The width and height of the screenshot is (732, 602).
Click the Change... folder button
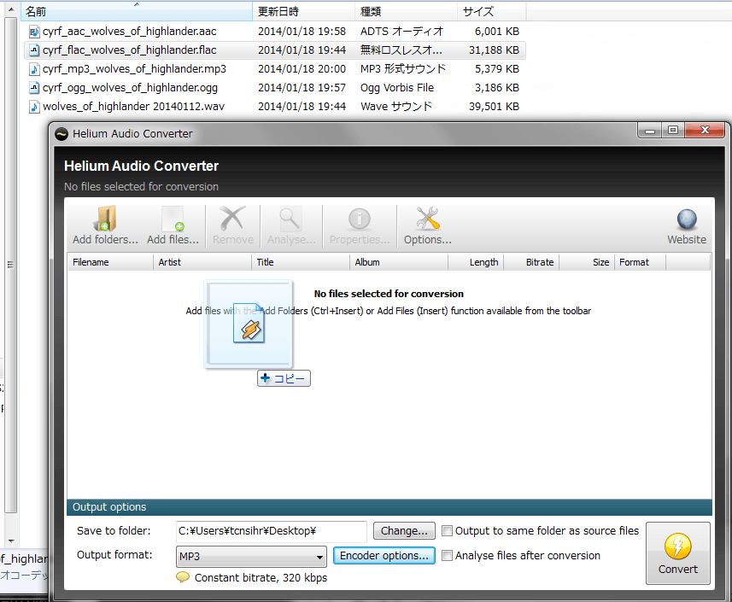click(x=404, y=531)
